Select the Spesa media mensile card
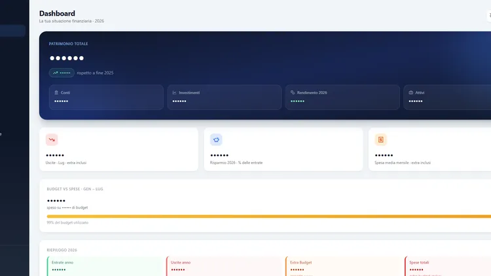Screen dimensions: 491x276 (x=430, y=149)
